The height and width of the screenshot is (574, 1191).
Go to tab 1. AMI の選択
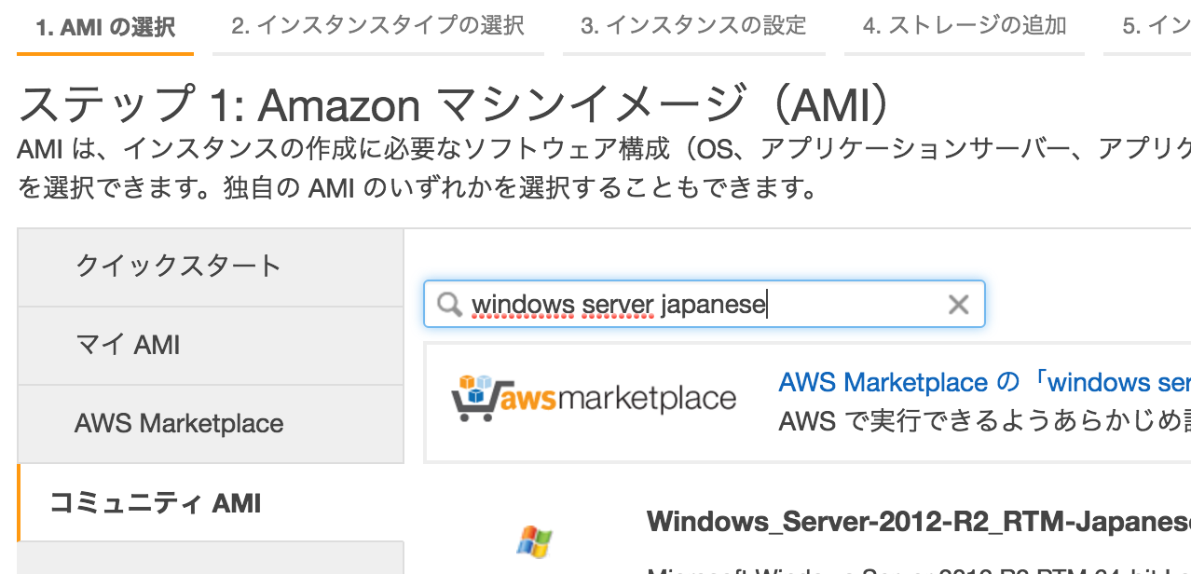point(105,27)
